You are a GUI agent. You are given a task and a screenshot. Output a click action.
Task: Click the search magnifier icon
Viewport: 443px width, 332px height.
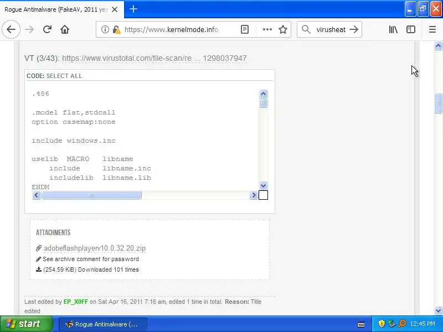pyautogui.click(x=306, y=29)
